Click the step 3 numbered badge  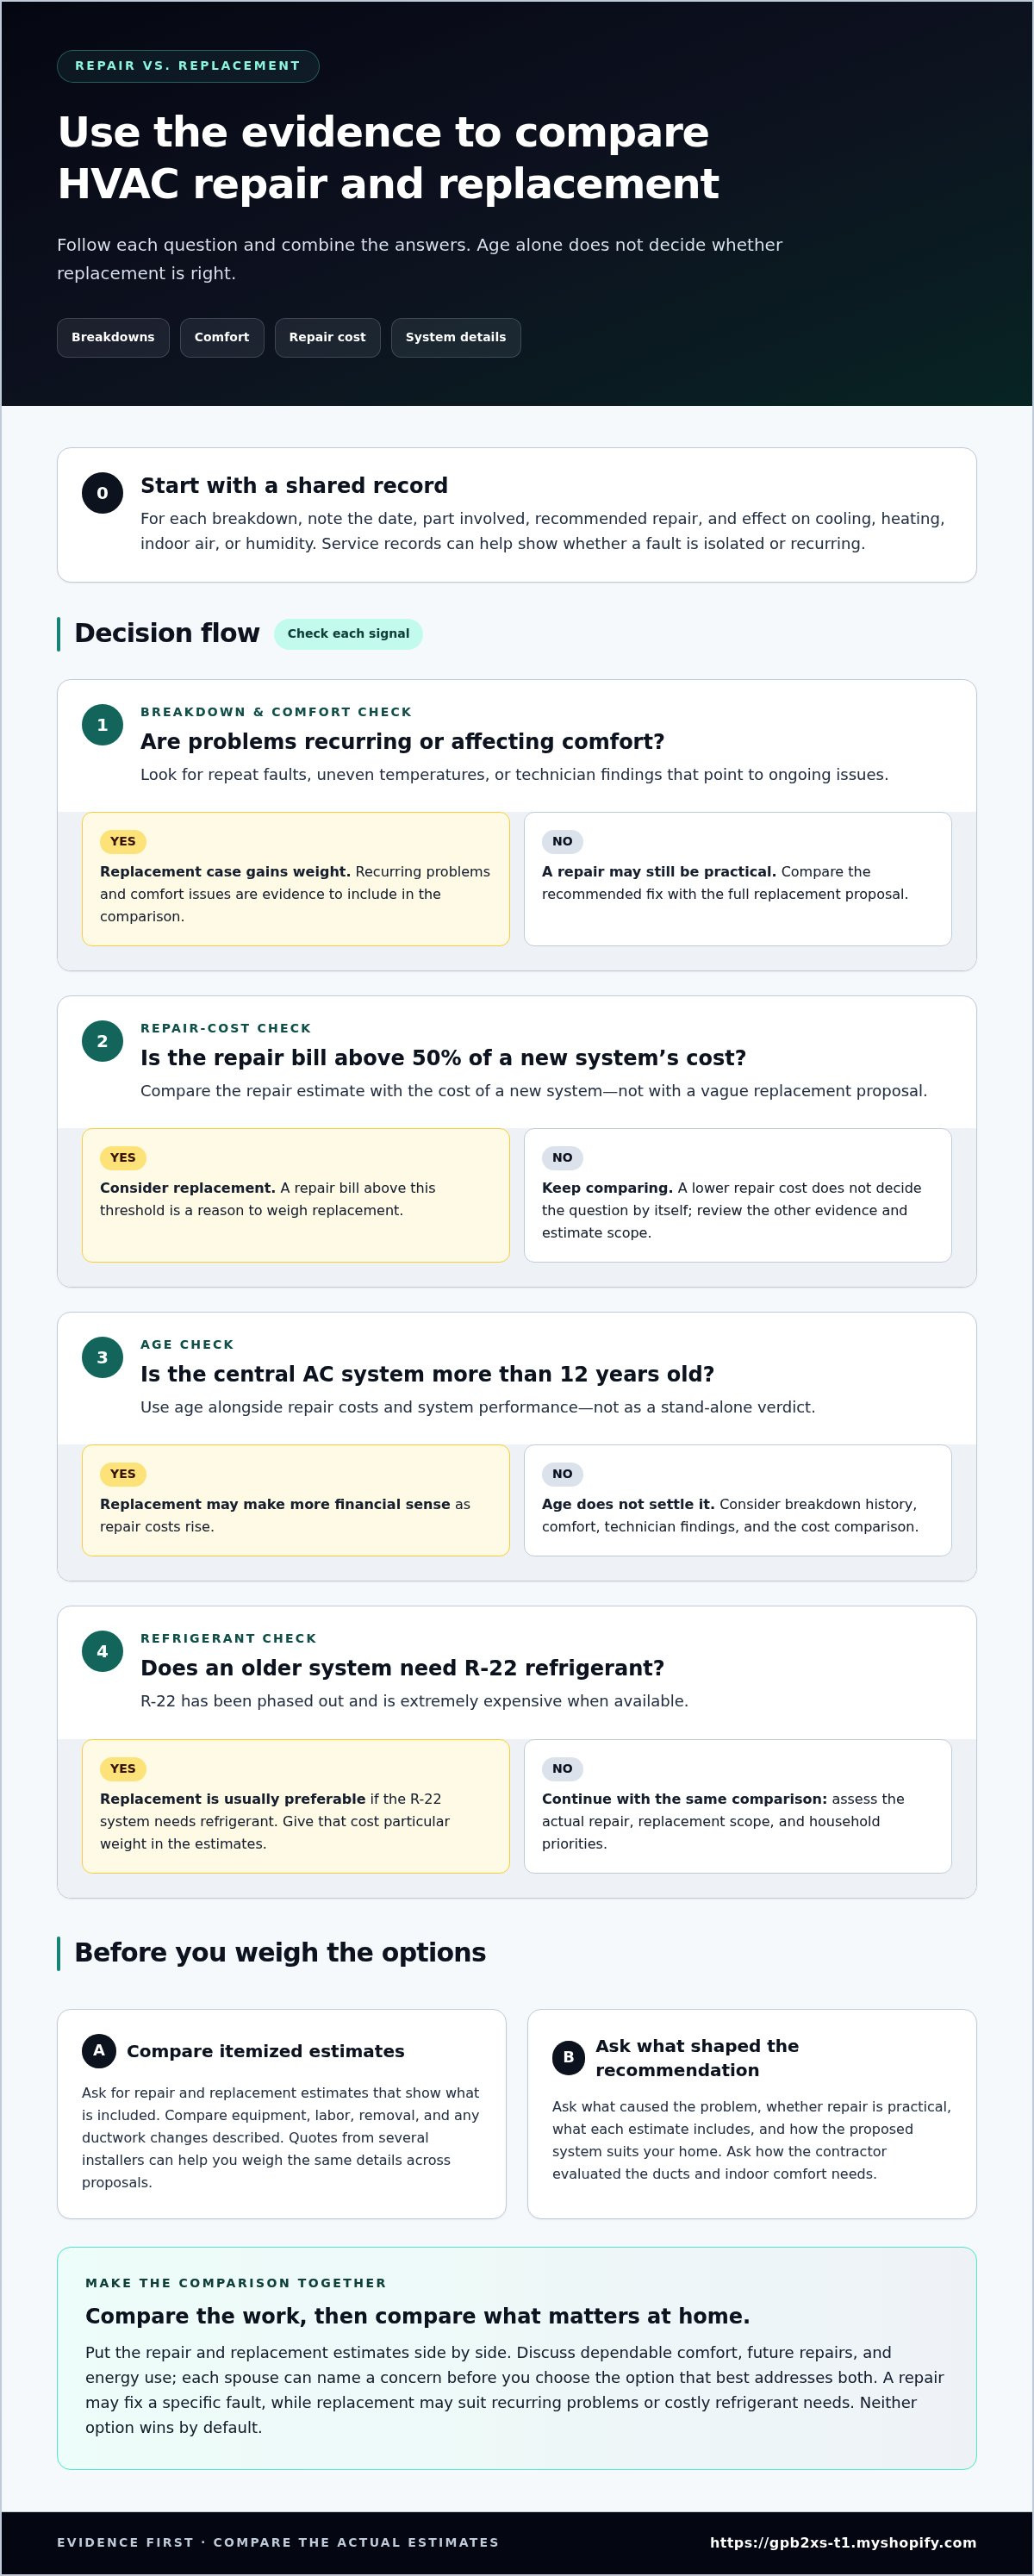pos(102,1357)
